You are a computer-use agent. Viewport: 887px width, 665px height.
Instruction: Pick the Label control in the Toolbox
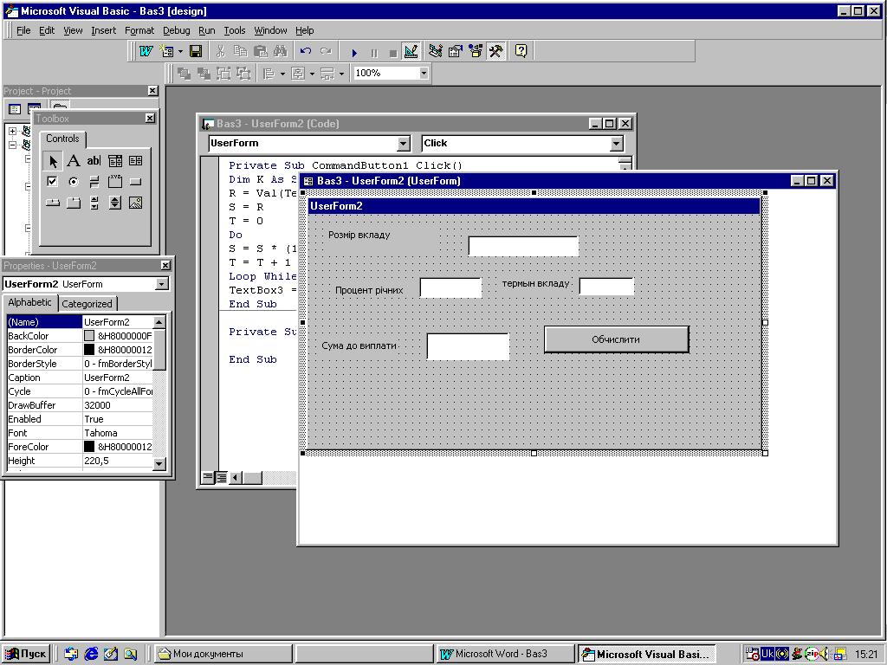(x=74, y=161)
